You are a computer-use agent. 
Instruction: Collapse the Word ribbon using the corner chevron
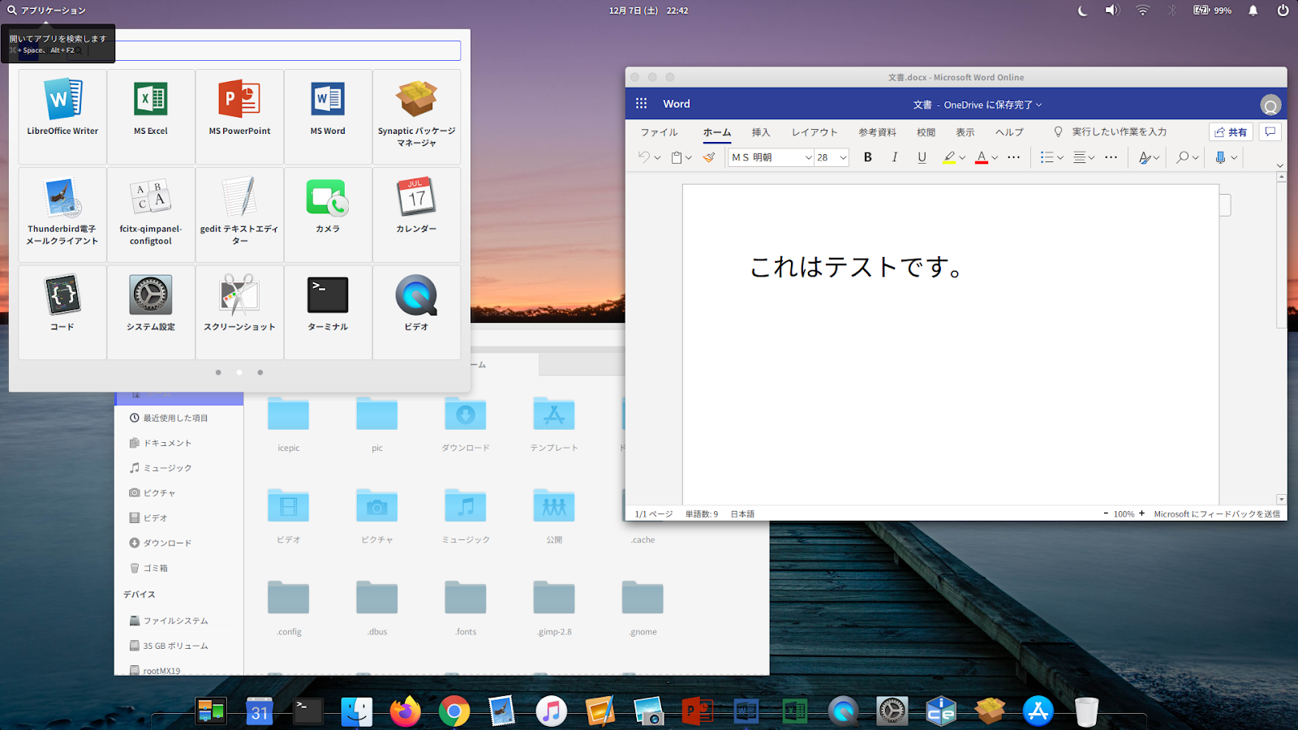coord(1280,165)
